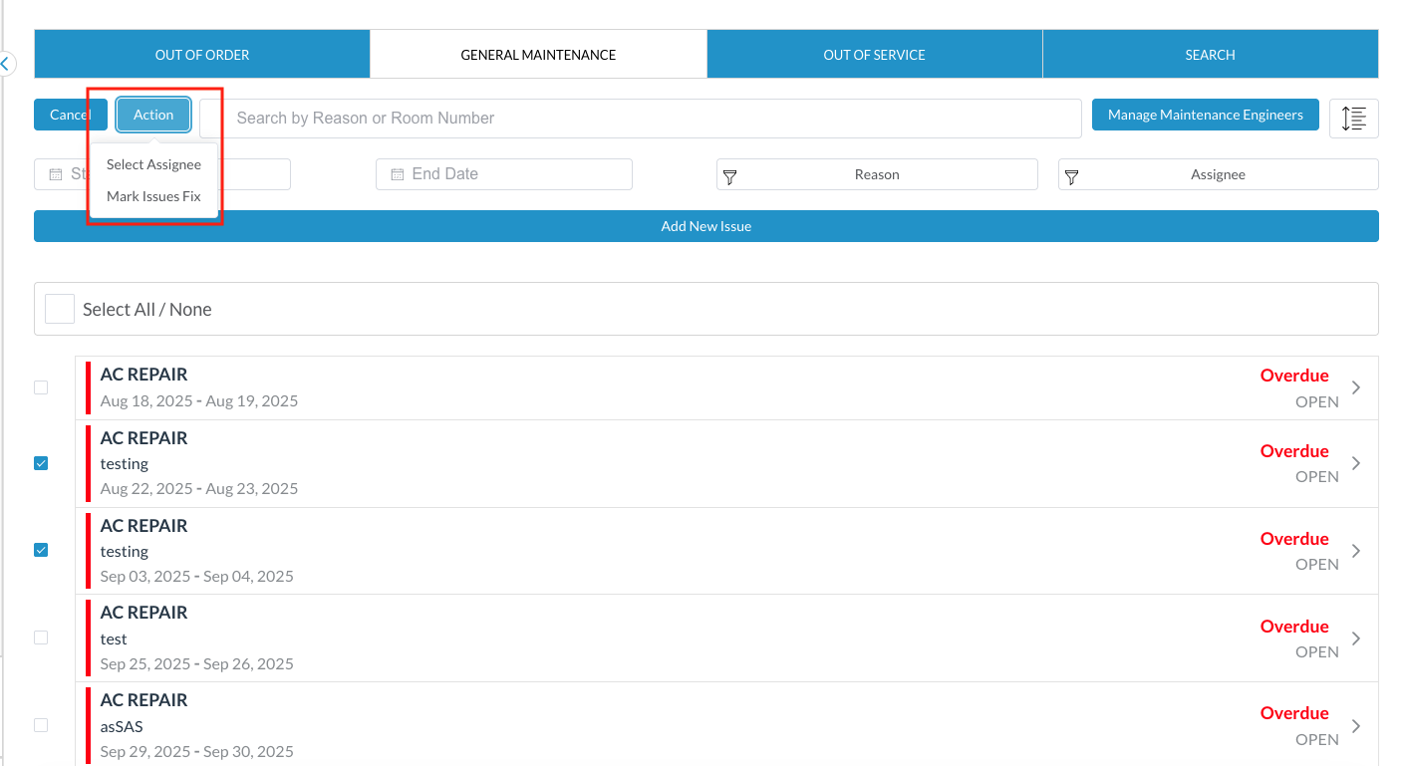Open the calendar icon in End Date field
The image size is (1403, 766).
tap(396, 173)
